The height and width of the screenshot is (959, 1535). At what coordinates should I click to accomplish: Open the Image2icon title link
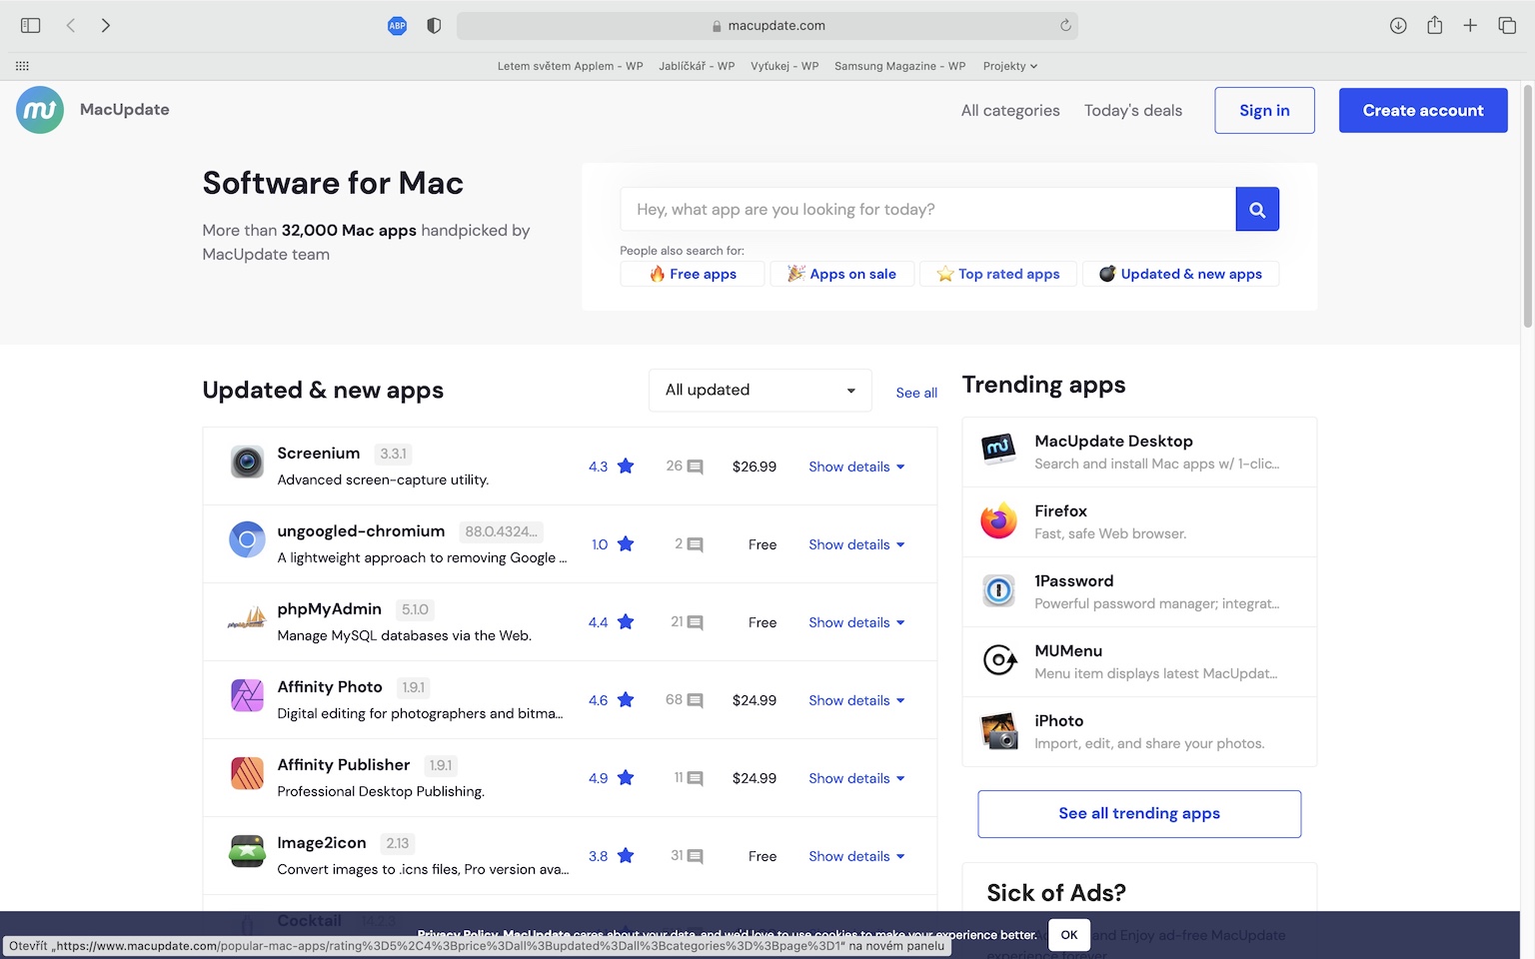[x=322, y=843]
